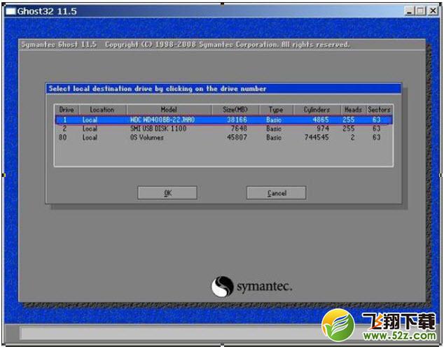Choose drive 2 SMI USB DISK 1100

pos(223,129)
